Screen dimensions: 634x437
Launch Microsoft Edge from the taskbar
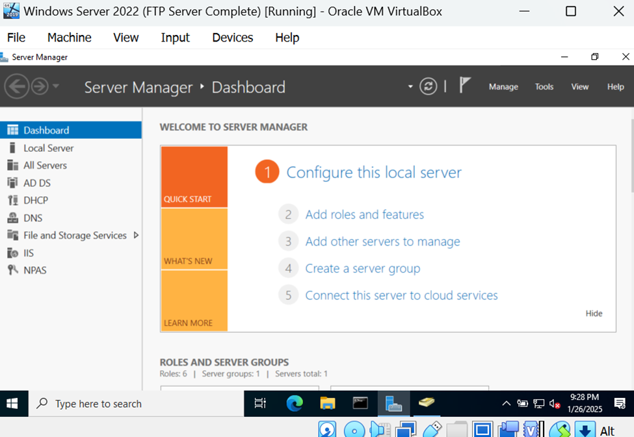click(295, 403)
